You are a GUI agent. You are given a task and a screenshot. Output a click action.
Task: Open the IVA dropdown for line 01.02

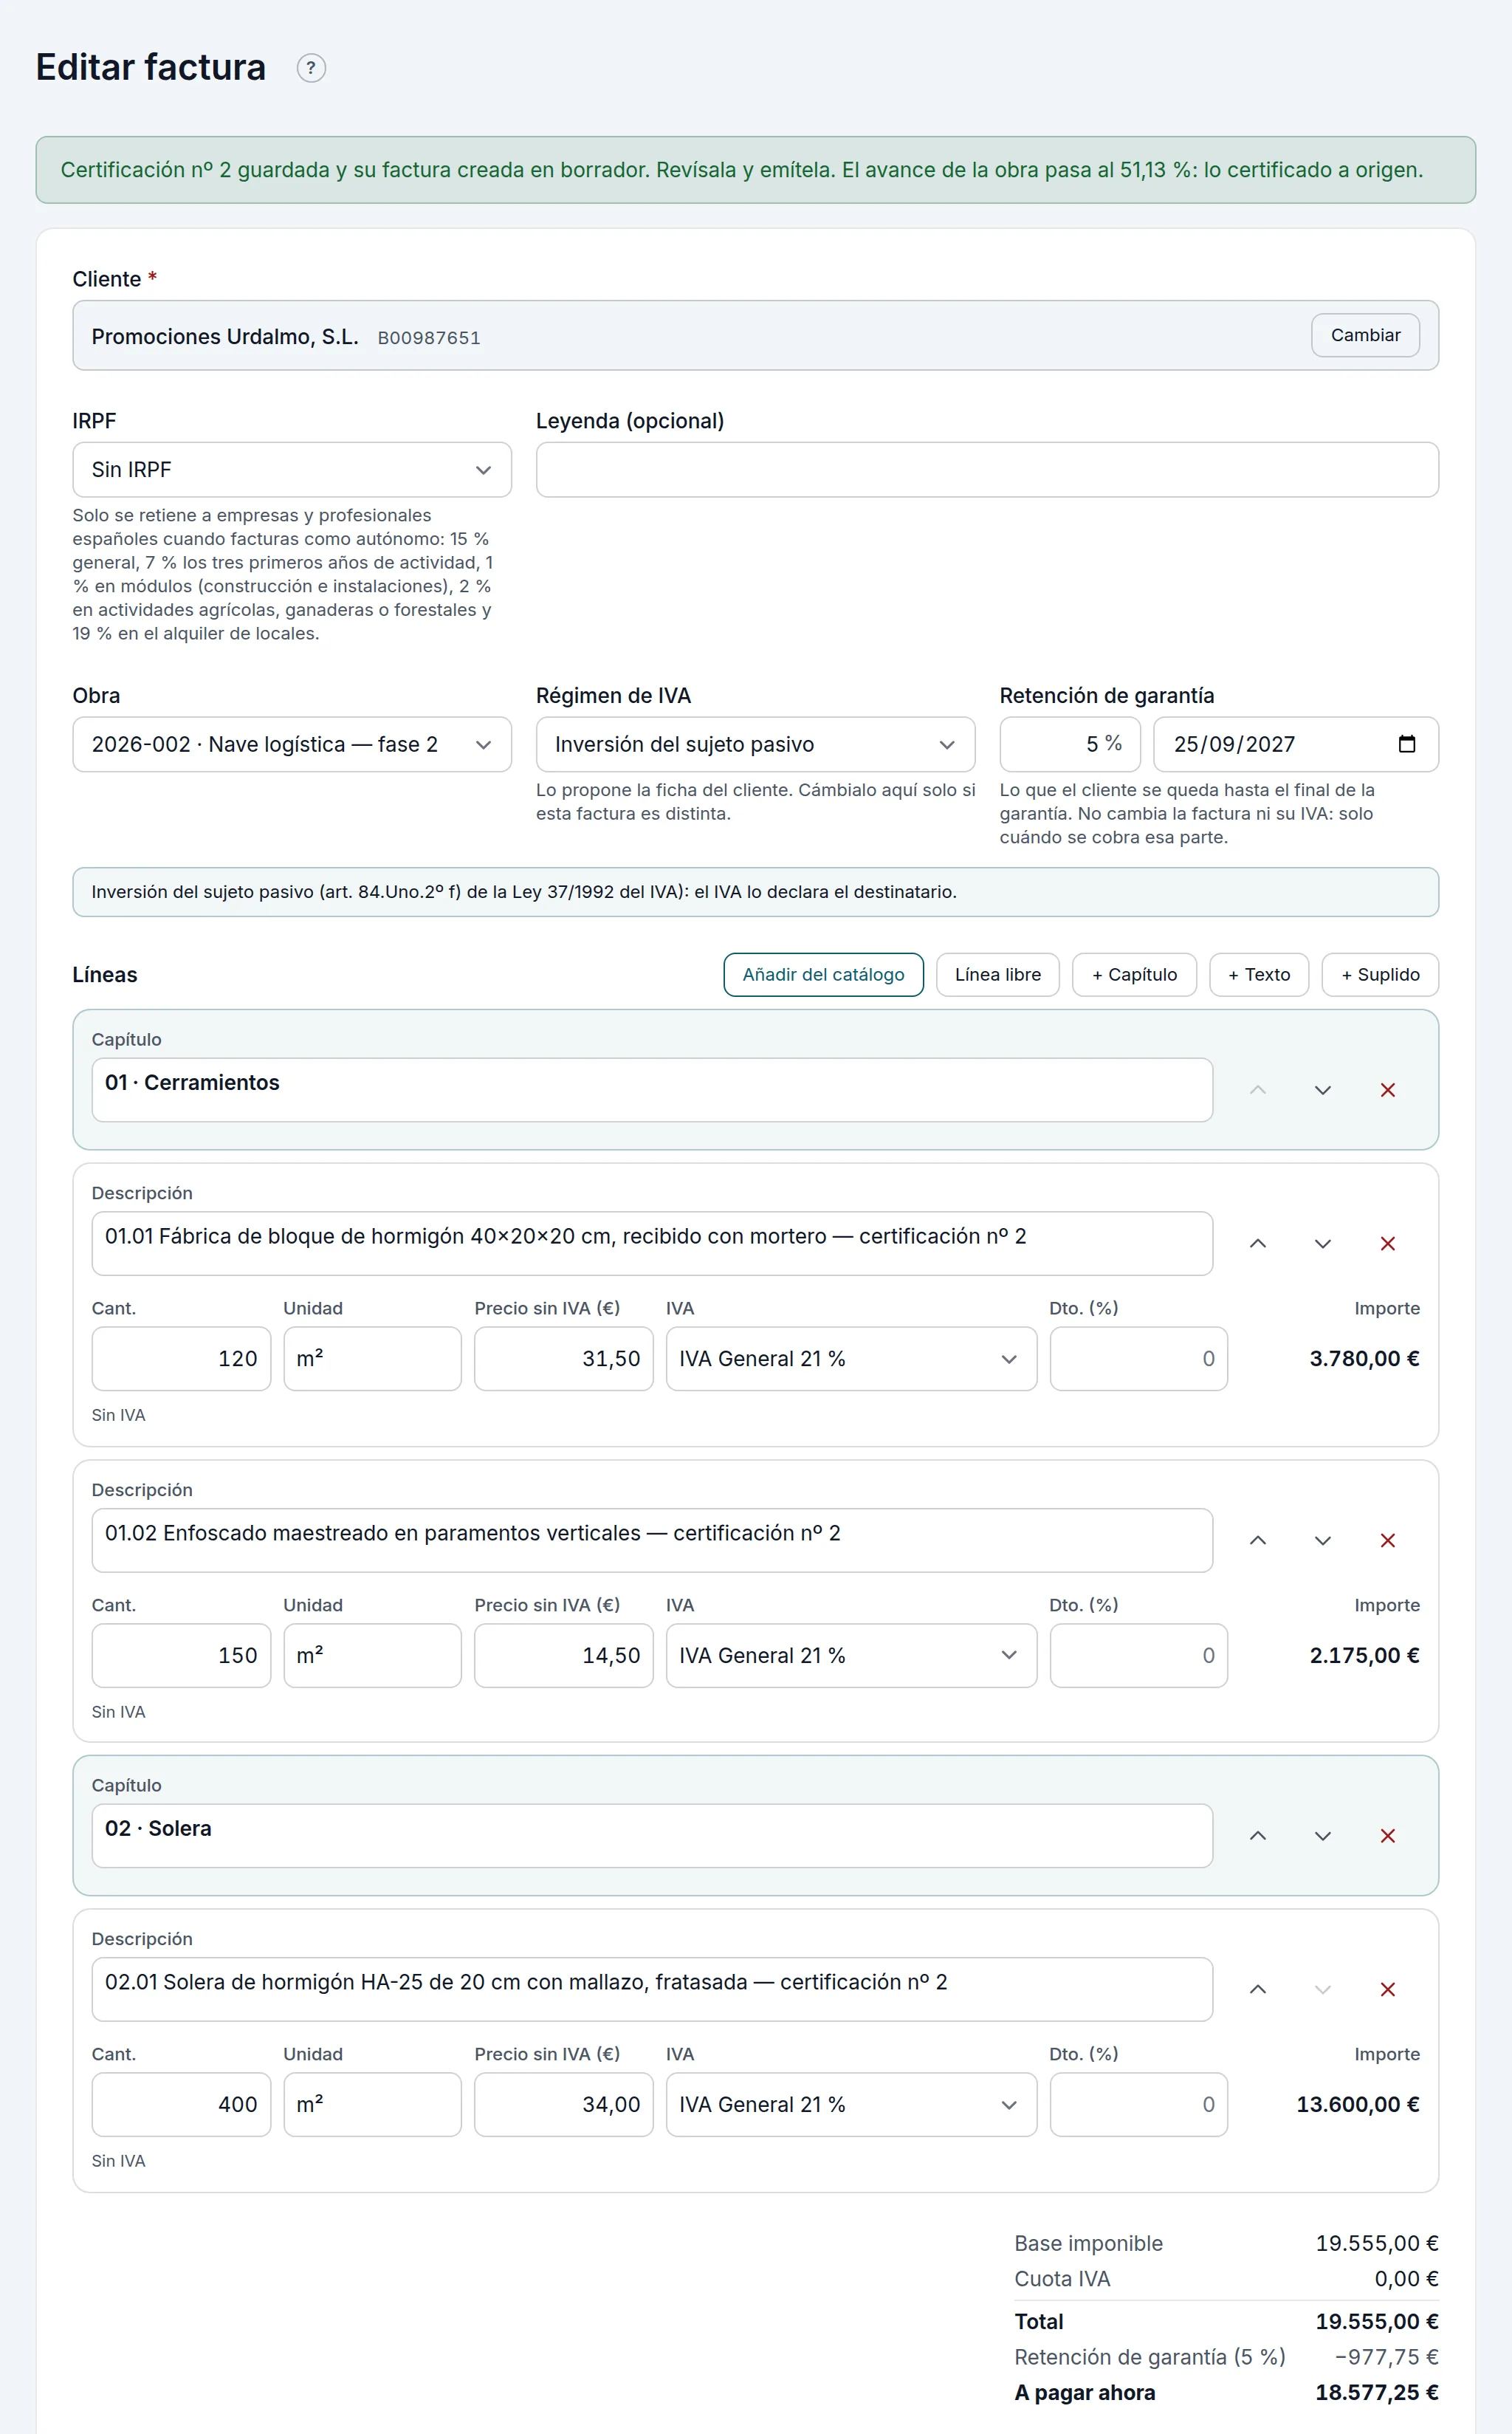[x=851, y=1656]
